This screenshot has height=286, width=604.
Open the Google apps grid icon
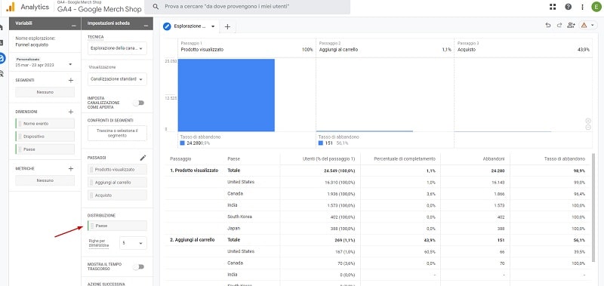coord(553,7)
